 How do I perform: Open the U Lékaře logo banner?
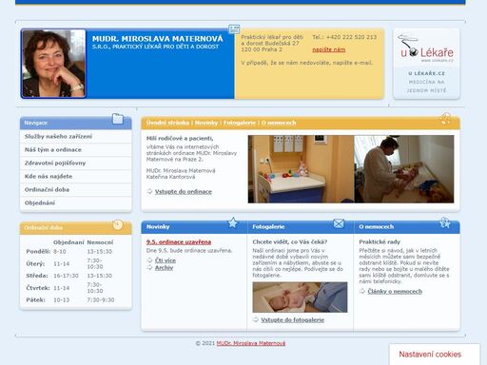pyautogui.click(x=426, y=64)
